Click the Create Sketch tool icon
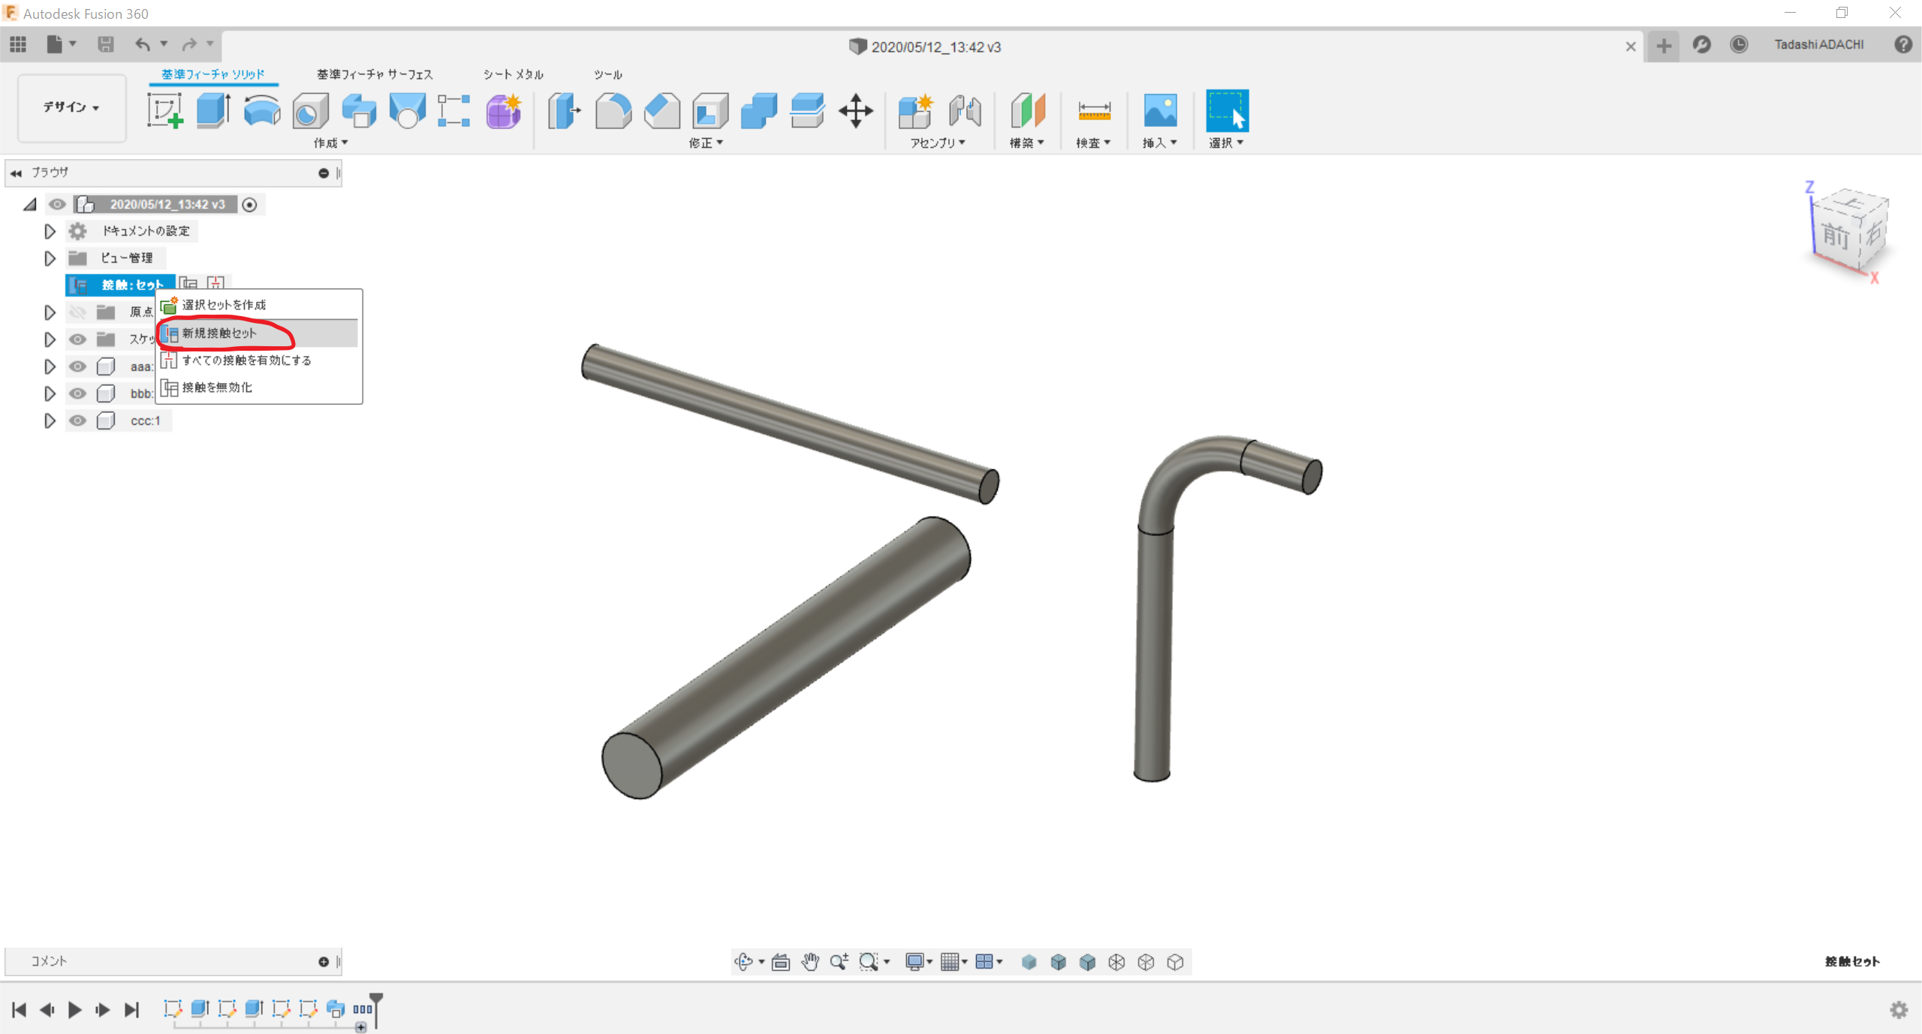Viewport: 1922px width, 1034px height. tap(165, 111)
